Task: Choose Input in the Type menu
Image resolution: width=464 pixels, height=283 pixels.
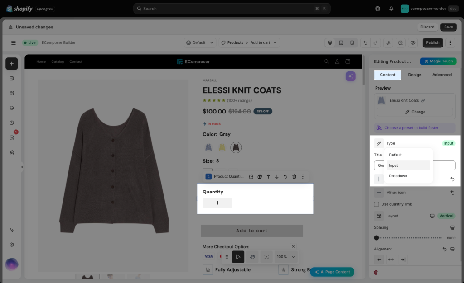Action: point(408,165)
